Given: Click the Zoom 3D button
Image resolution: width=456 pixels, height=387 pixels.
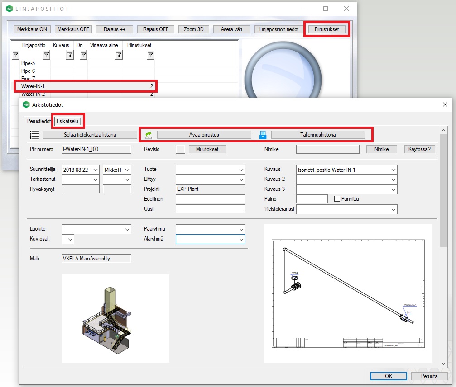Looking at the screenshot, I should click(x=193, y=29).
